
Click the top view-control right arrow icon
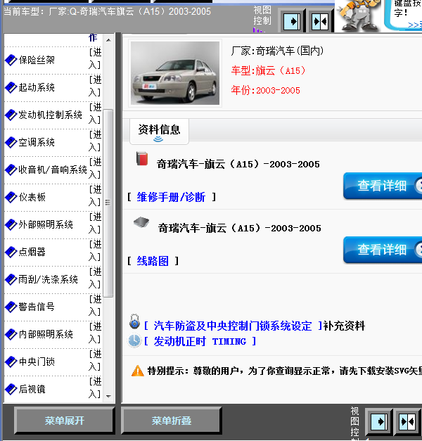pyautogui.click(x=292, y=21)
